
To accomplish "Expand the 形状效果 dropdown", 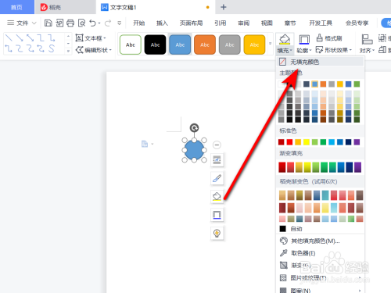I will (x=334, y=50).
